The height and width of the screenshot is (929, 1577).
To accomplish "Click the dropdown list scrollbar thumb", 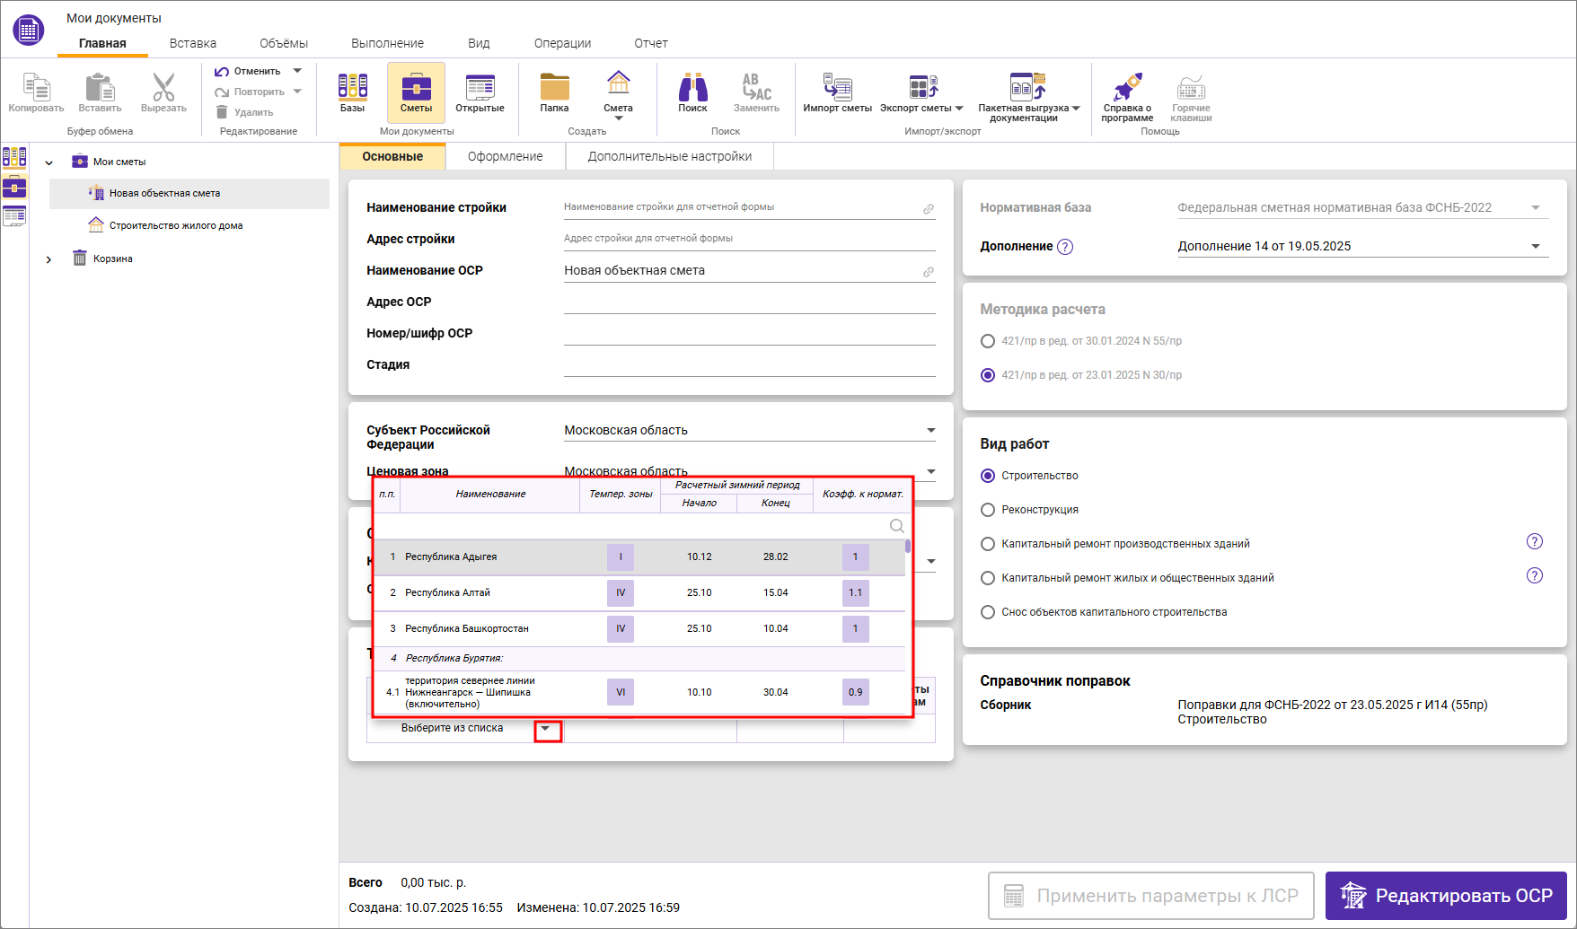I will point(908,546).
